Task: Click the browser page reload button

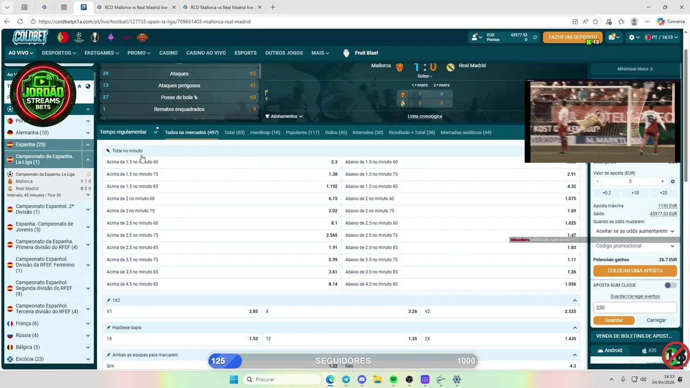Action: (20, 22)
